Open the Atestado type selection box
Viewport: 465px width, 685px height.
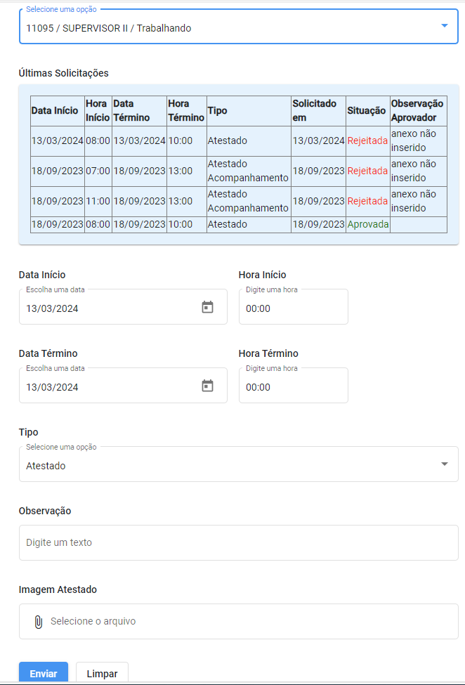point(238,464)
